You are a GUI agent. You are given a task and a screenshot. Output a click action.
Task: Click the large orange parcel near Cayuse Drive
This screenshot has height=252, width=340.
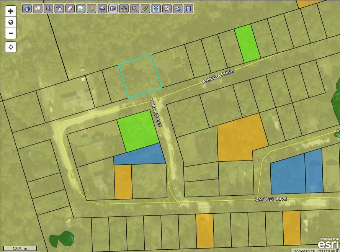[241, 137]
